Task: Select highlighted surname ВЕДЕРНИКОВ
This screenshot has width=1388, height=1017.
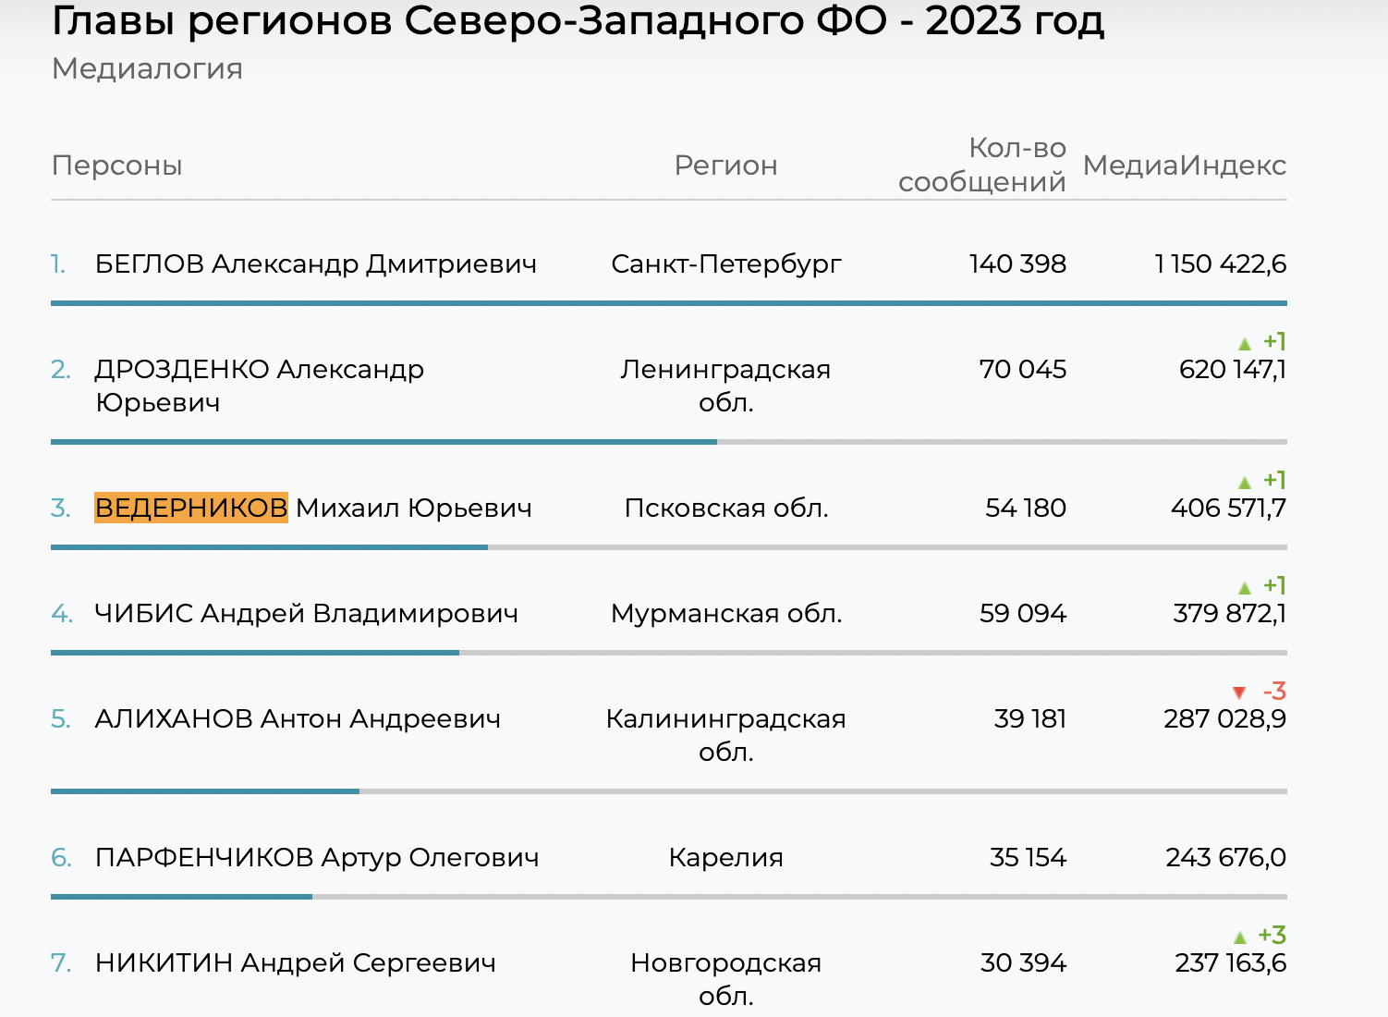Action: click(x=191, y=508)
